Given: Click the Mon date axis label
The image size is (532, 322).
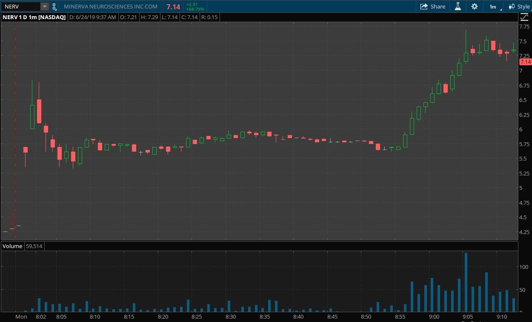Looking at the screenshot, I should [x=21, y=316].
